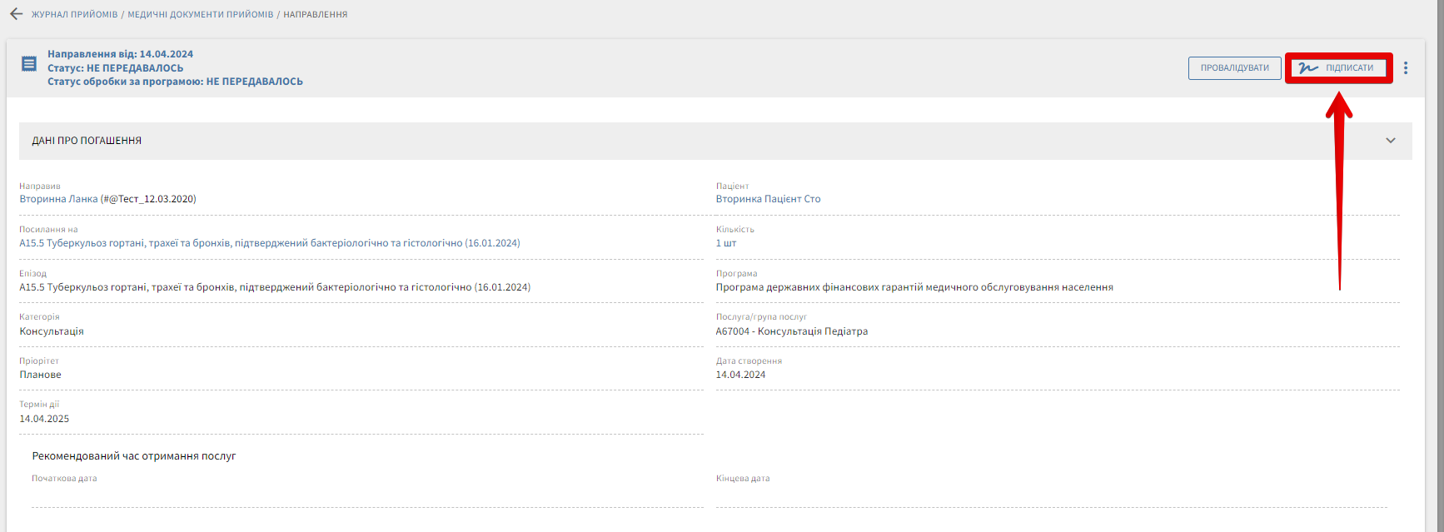
Task: Click the A67004 Консультація Педіатра service value
Action: (x=791, y=331)
